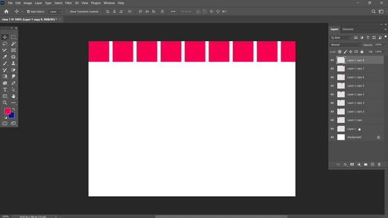The width and height of the screenshot is (388, 218).
Task: Select the Gradient tool
Action: pyautogui.click(x=5, y=76)
